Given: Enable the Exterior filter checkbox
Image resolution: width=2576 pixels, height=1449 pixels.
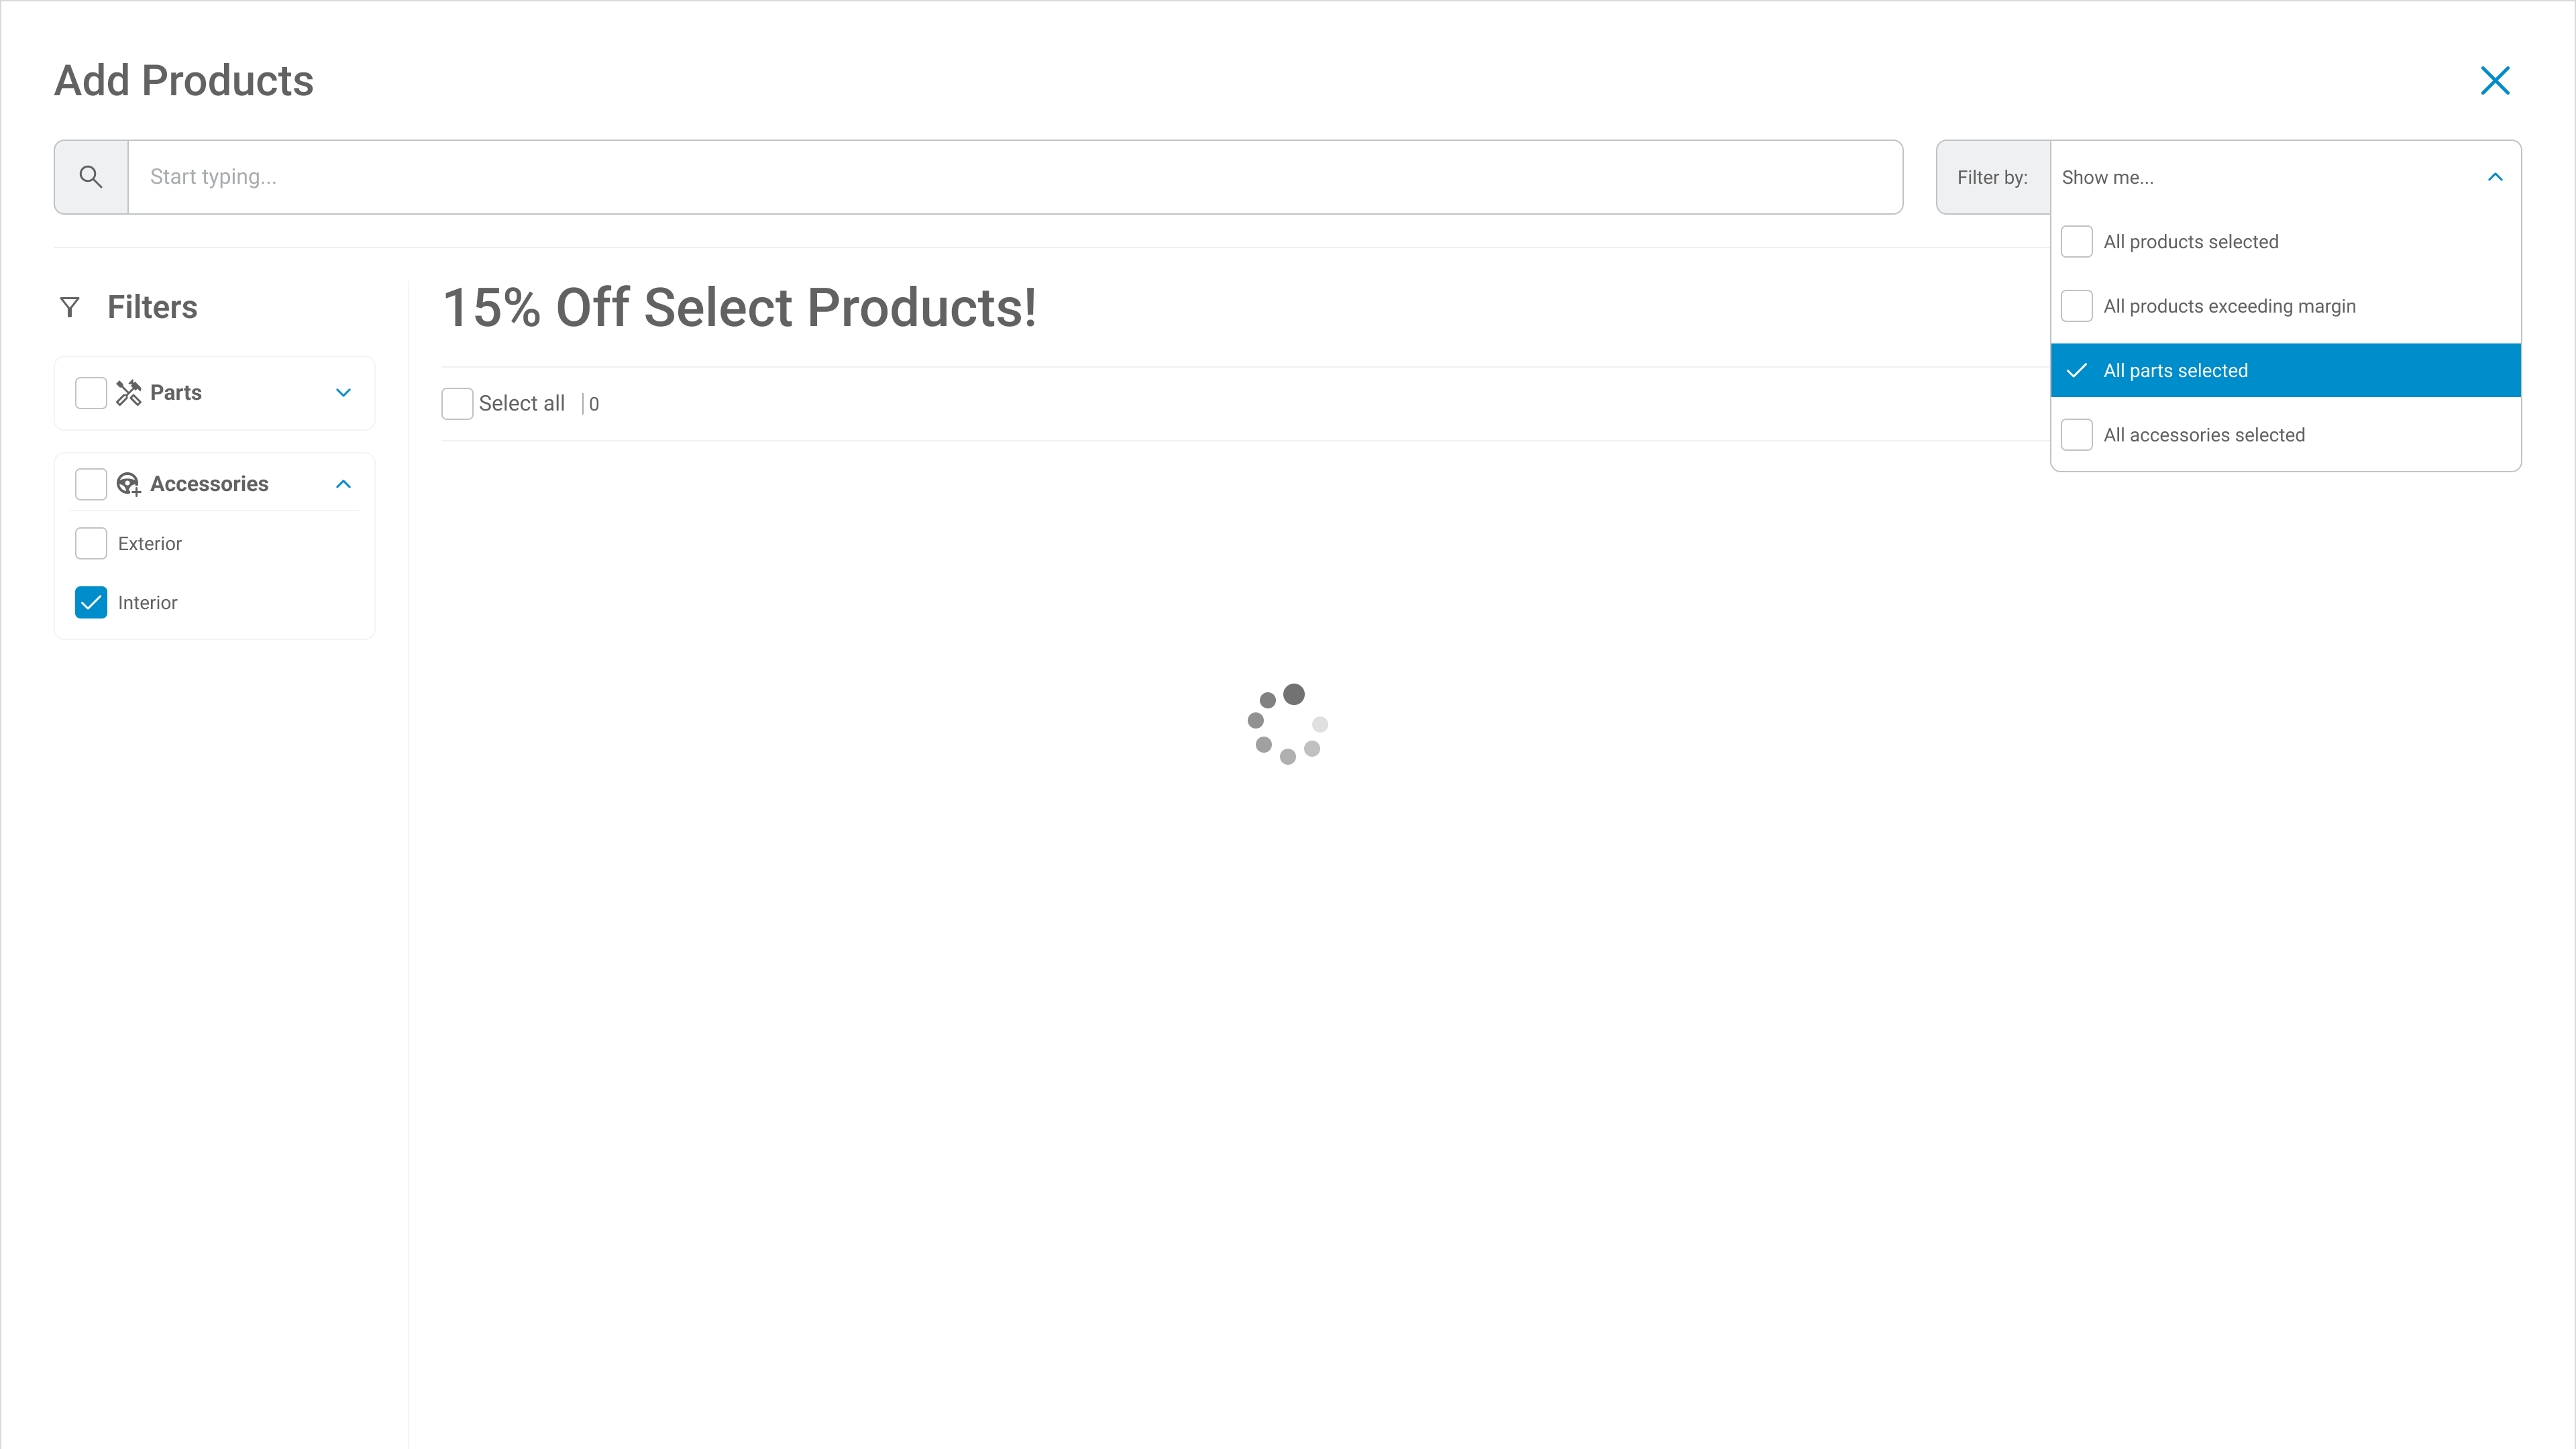Looking at the screenshot, I should (91, 544).
